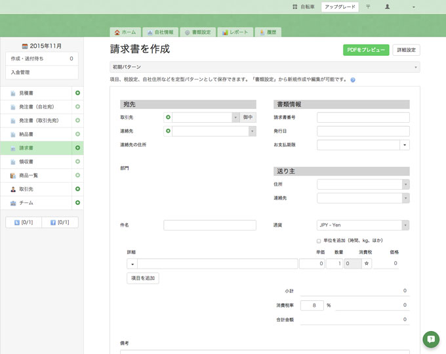
Task: Go to the ホーム tab
Action: 125,32
